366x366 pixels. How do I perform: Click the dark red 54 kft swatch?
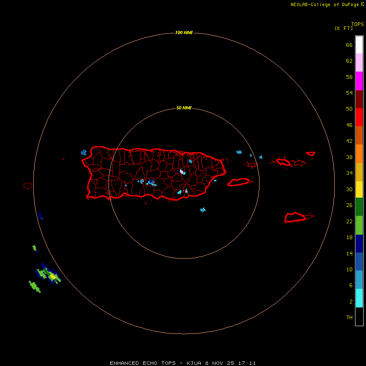pyautogui.click(x=359, y=99)
